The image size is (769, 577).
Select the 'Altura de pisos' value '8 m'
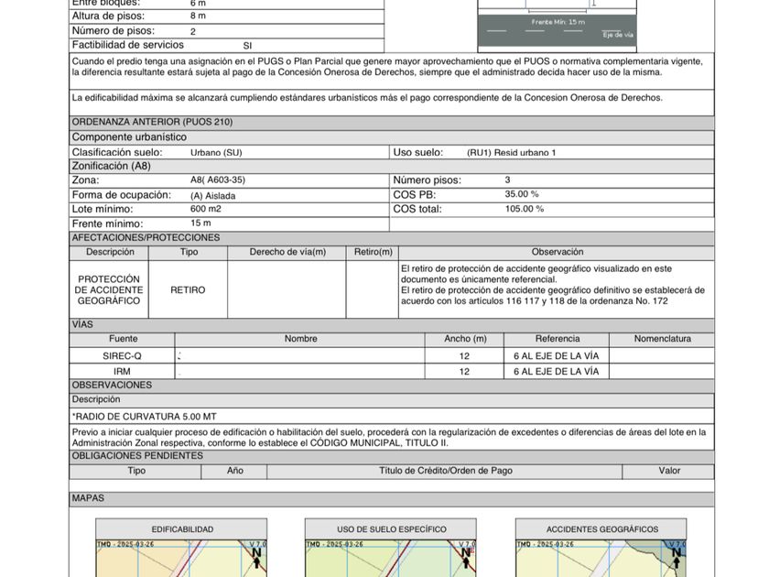point(198,16)
